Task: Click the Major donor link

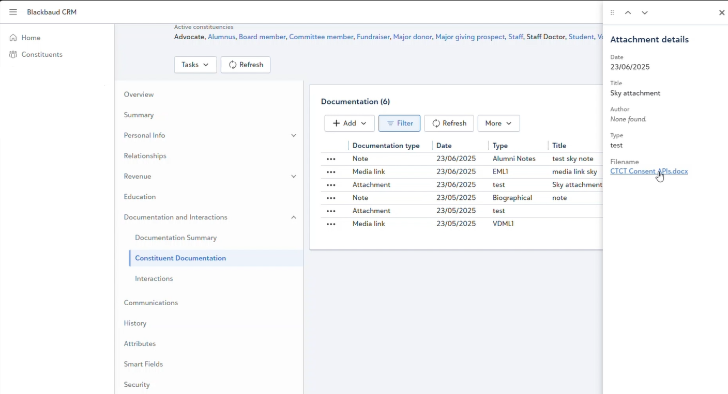Action: (412, 37)
